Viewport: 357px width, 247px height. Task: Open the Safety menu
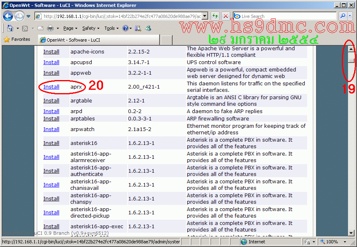91,29
